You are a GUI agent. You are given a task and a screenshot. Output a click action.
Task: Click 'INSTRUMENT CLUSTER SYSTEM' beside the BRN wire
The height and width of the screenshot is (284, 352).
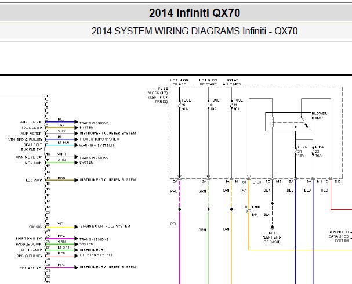[x=108, y=180]
